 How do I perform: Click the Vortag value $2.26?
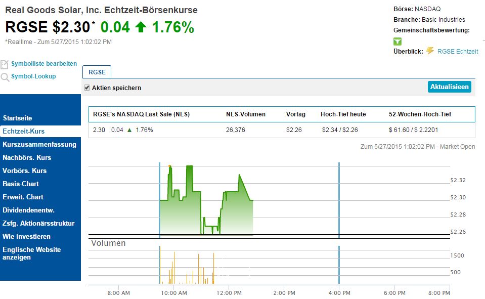tap(294, 130)
